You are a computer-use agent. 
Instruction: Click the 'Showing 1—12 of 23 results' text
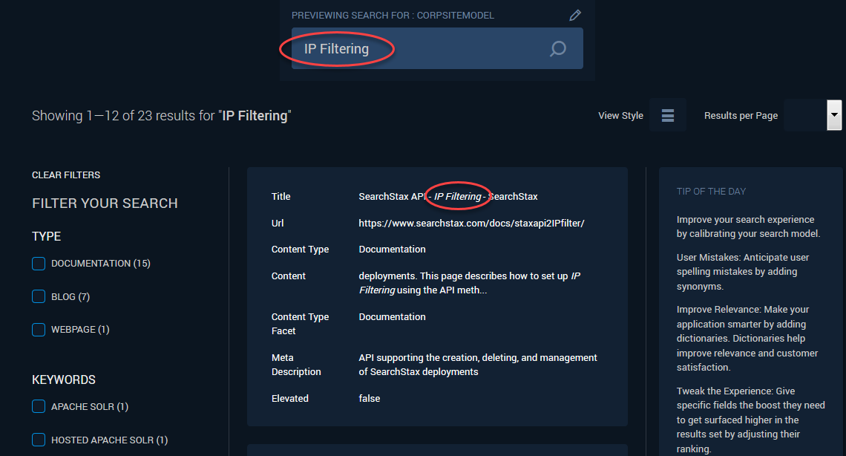pyautogui.click(x=161, y=115)
